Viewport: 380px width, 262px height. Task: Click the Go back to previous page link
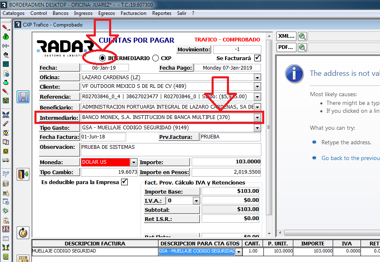click(x=351, y=158)
